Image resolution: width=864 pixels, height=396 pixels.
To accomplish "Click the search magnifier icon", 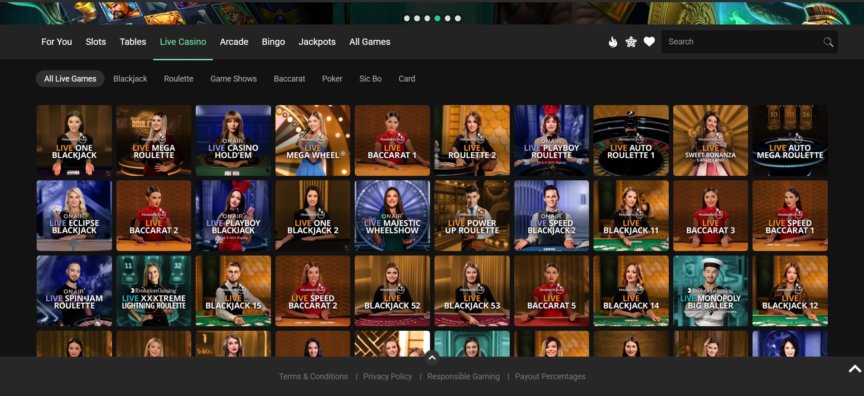I will pyautogui.click(x=828, y=42).
